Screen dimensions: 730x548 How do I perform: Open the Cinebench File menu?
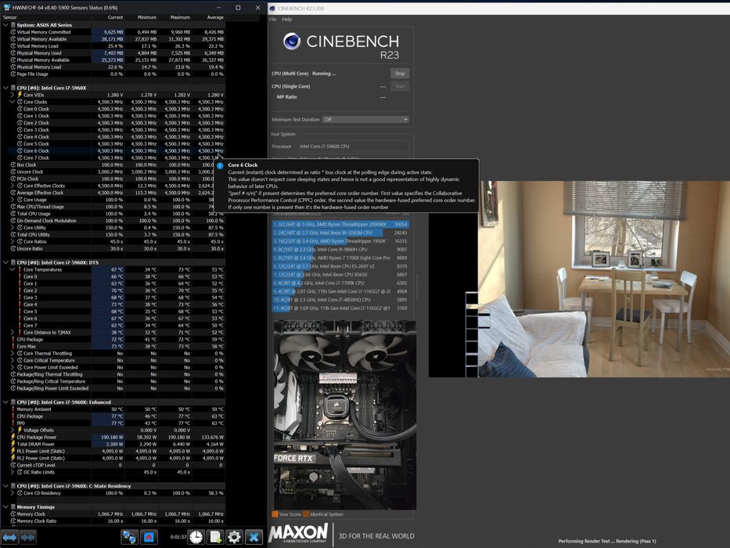click(273, 19)
